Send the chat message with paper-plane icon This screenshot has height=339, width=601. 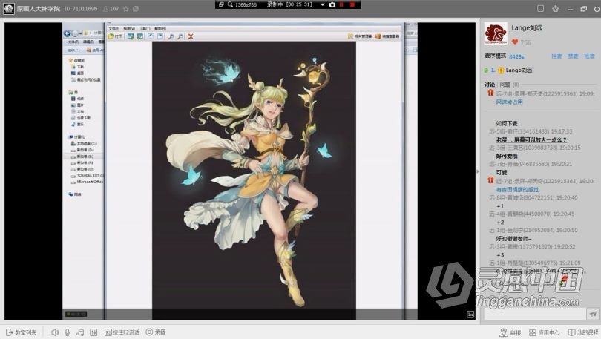click(x=593, y=314)
